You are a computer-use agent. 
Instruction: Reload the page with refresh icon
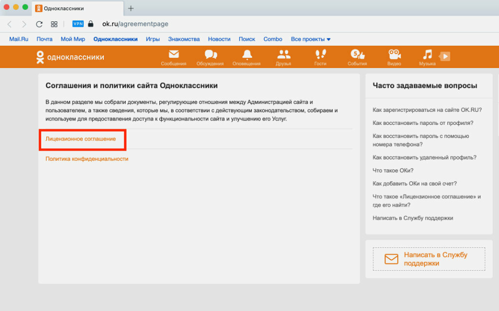tap(39, 24)
